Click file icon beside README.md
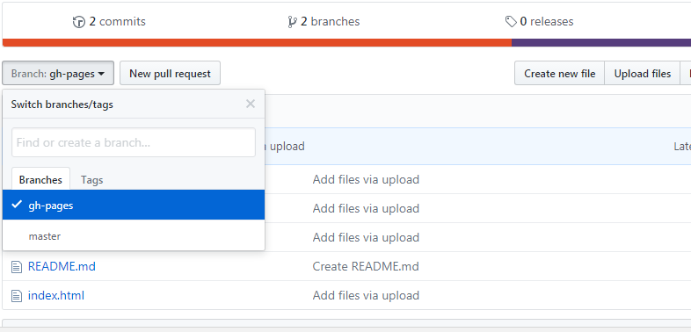This screenshot has height=332, width=691. click(17, 267)
